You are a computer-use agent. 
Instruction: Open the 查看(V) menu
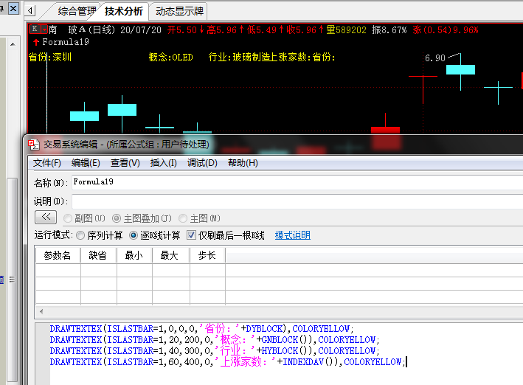pyautogui.click(x=125, y=163)
